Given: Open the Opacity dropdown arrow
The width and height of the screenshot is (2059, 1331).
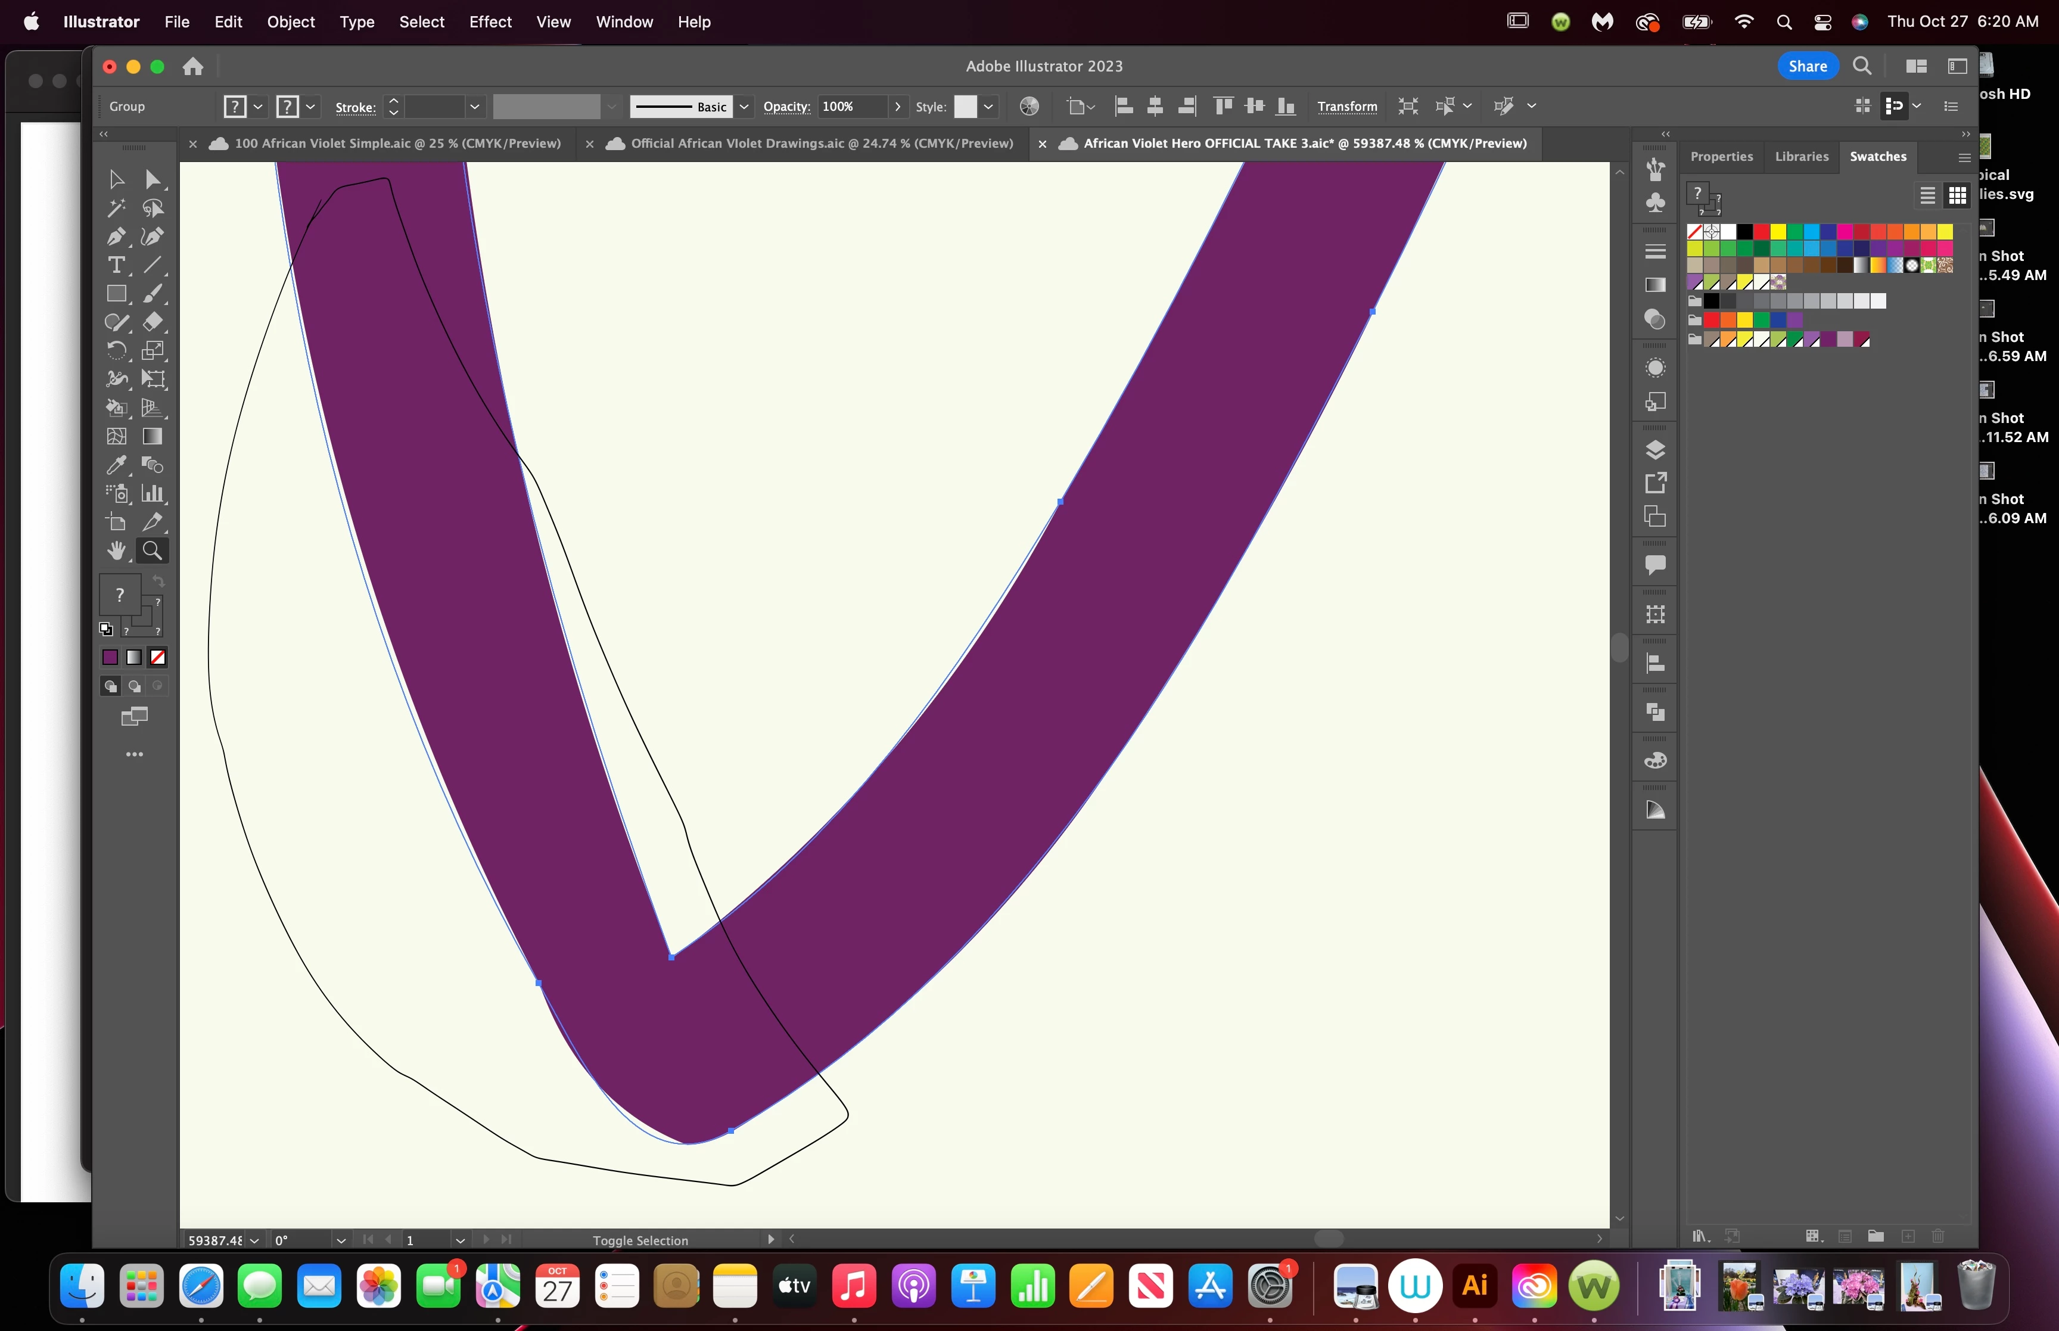Looking at the screenshot, I should point(898,106).
